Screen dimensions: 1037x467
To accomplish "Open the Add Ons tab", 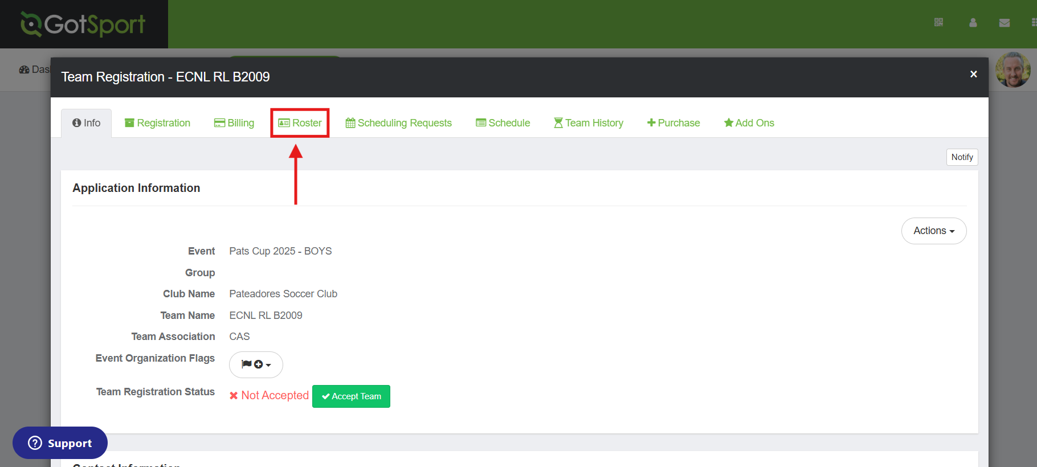I will pos(749,123).
